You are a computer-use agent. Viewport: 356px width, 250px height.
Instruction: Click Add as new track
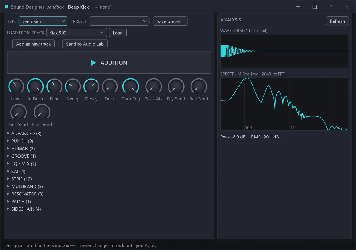click(33, 44)
